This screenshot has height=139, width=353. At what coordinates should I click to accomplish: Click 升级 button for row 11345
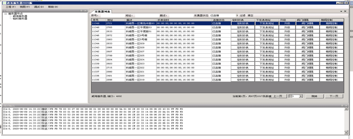click(x=287, y=39)
